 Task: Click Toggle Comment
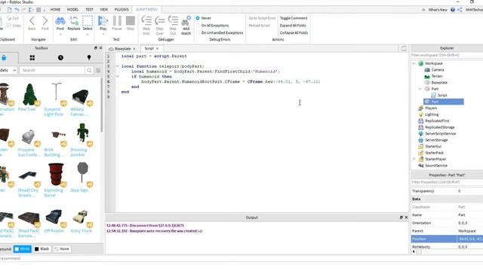[294, 18]
